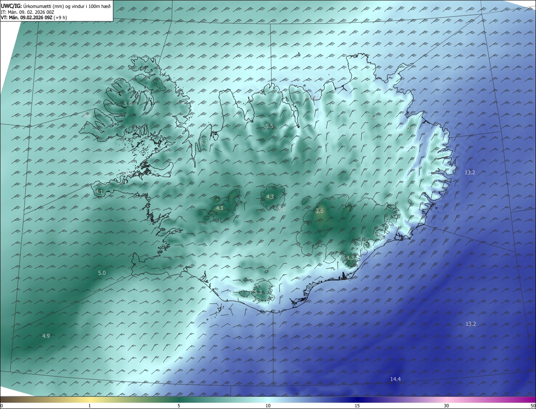
Task: Click the 6.3 value near Hrútafjörður
Action: (204, 143)
